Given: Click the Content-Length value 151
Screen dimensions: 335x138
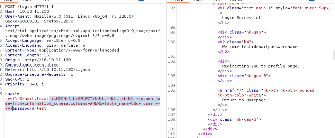Looking at the screenshot, I should [x=47, y=55].
